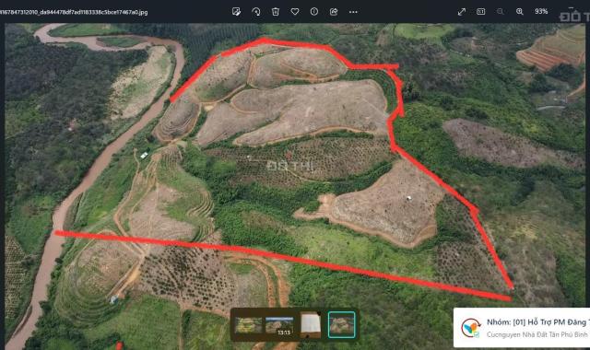Open the share options

pos(334,12)
